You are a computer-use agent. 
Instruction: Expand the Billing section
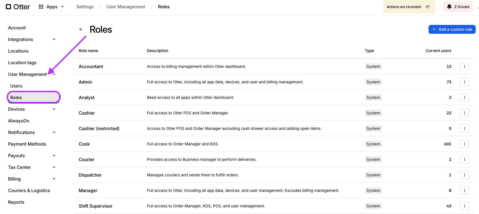pos(54,179)
